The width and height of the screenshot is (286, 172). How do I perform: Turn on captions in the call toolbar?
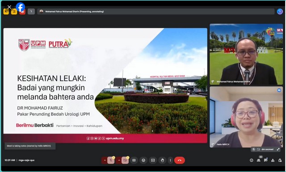134,160
